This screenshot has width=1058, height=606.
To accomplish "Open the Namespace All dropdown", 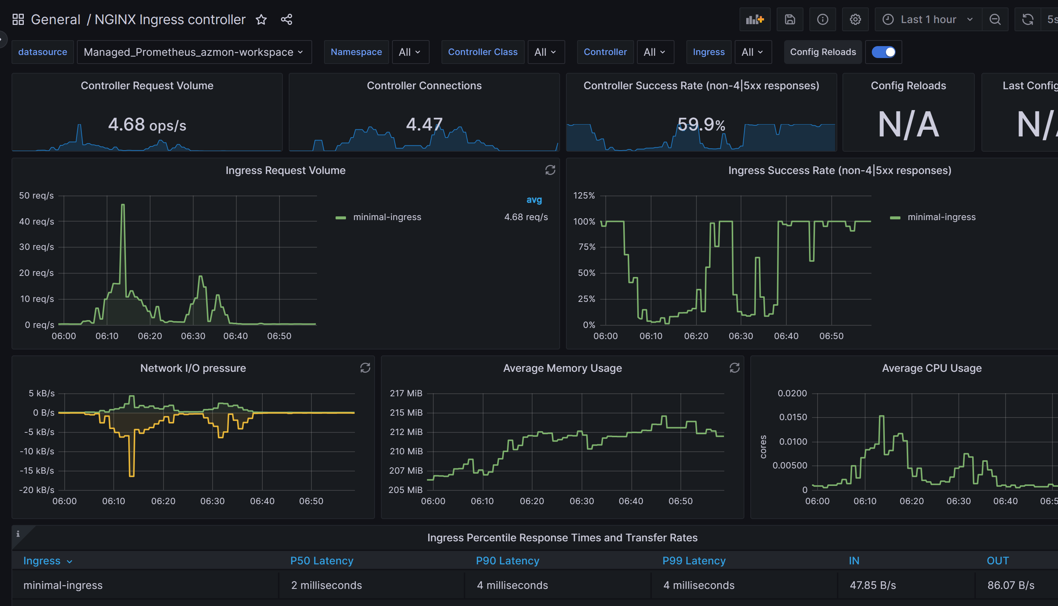I will (410, 52).
